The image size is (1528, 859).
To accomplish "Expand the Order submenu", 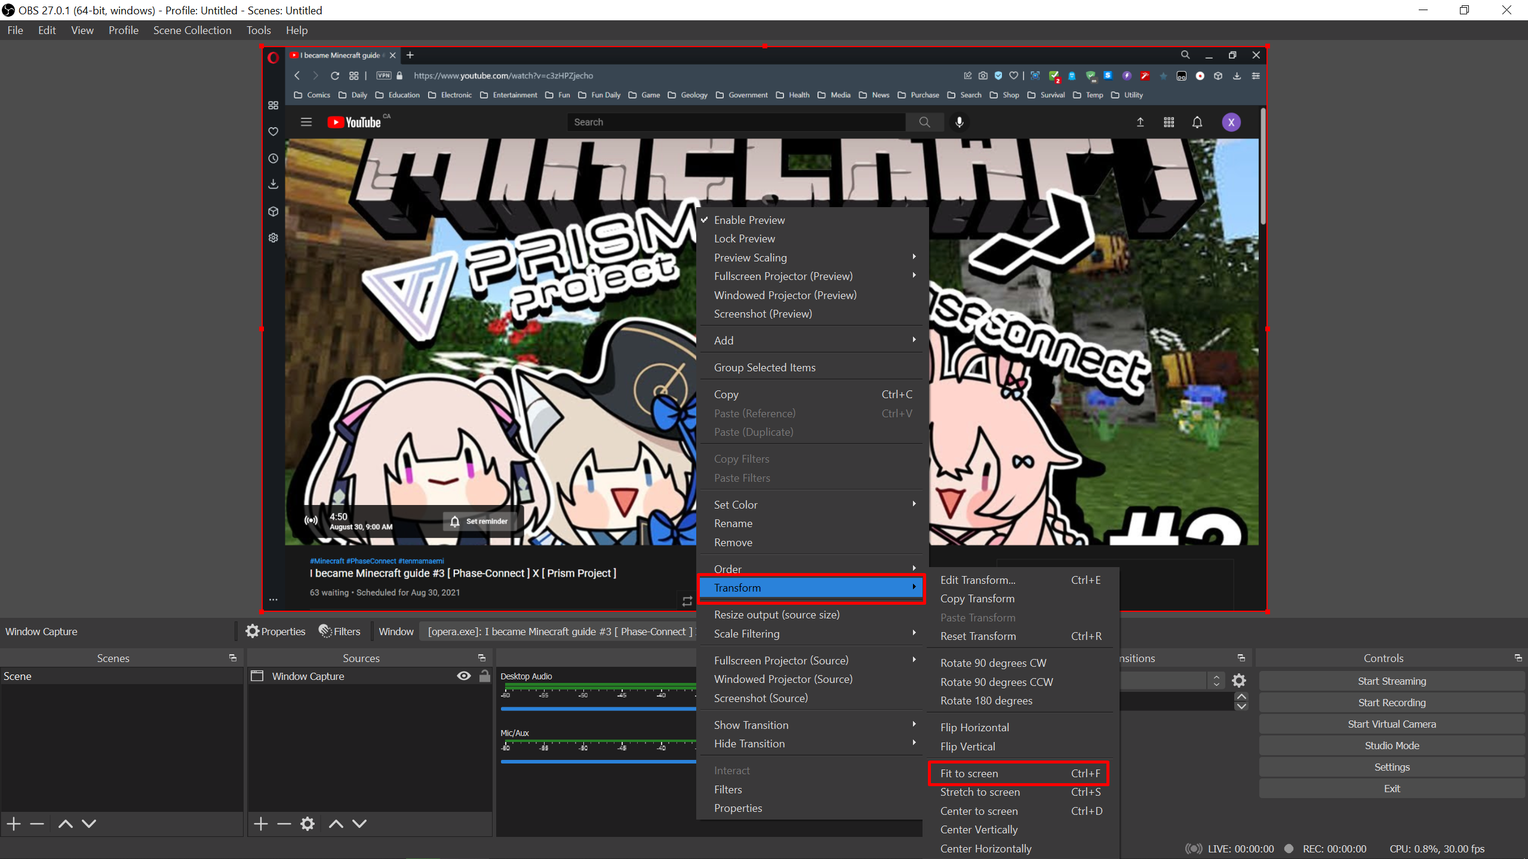I will click(x=811, y=569).
